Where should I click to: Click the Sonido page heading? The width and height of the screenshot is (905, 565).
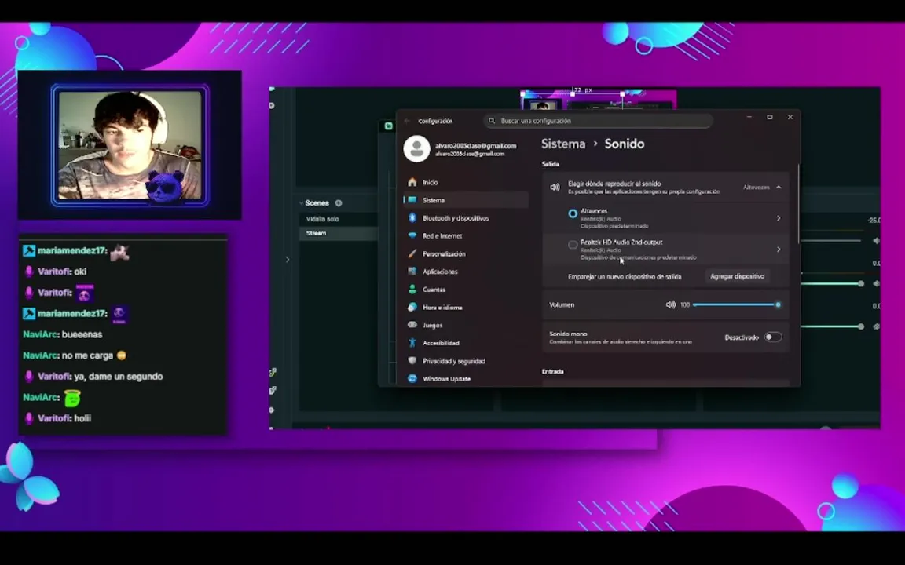pyautogui.click(x=624, y=144)
